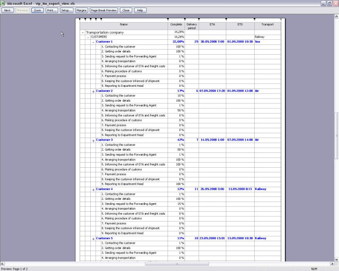Click the 'Preview: Page 1 of 2' status text

[x=14, y=269]
